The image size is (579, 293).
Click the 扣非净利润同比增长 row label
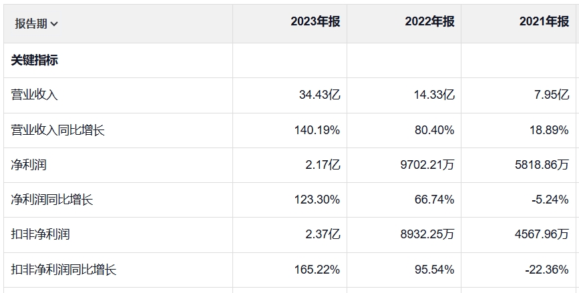click(x=64, y=270)
